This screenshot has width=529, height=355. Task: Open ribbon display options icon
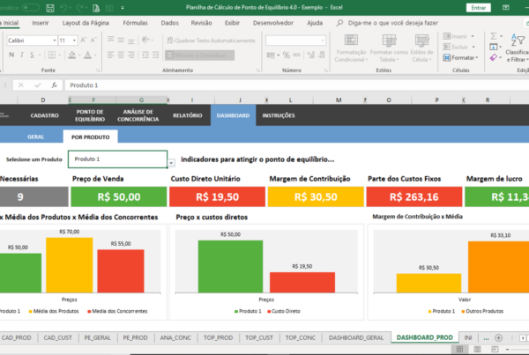click(x=506, y=7)
